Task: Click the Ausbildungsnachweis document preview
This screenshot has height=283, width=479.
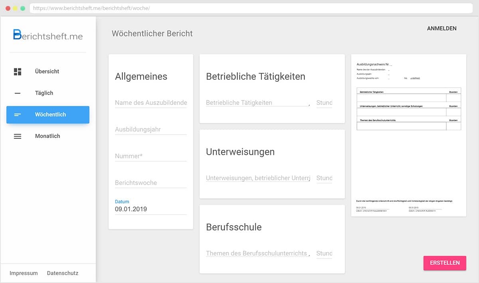Action: (x=408, y=136)
